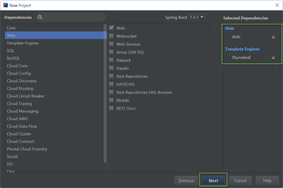
Task: Open Help for this dialog
Action: coord(267,181)
